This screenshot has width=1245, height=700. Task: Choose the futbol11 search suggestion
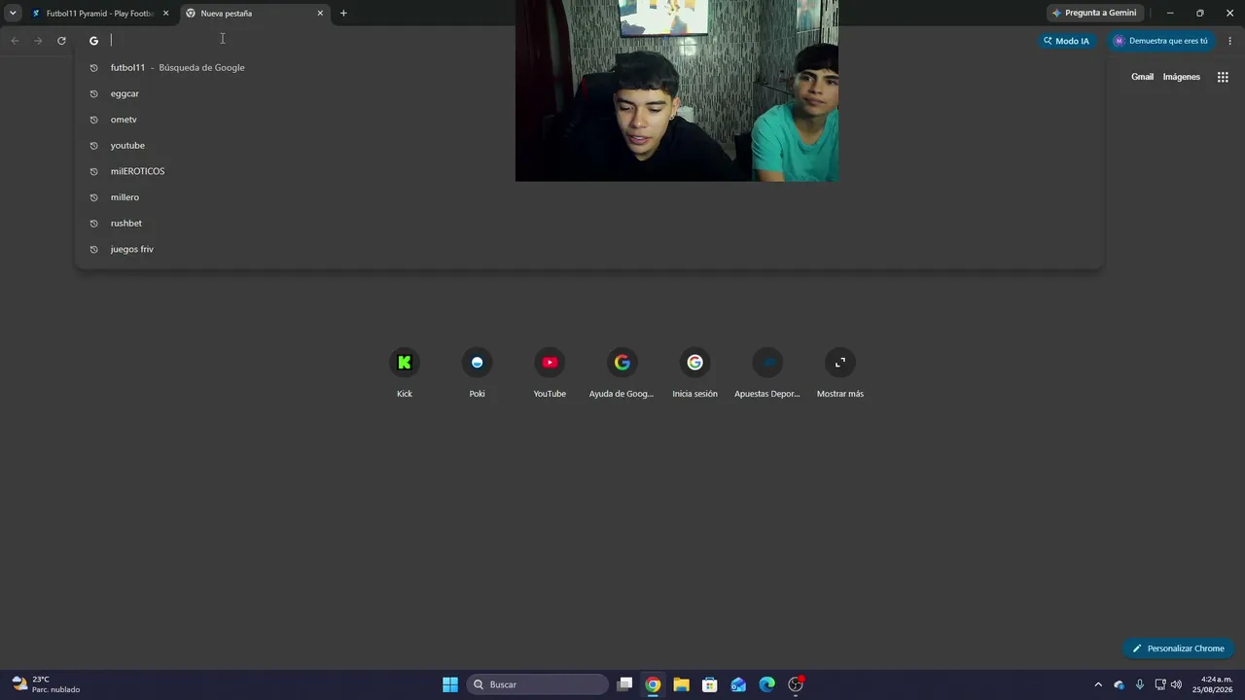588,68
